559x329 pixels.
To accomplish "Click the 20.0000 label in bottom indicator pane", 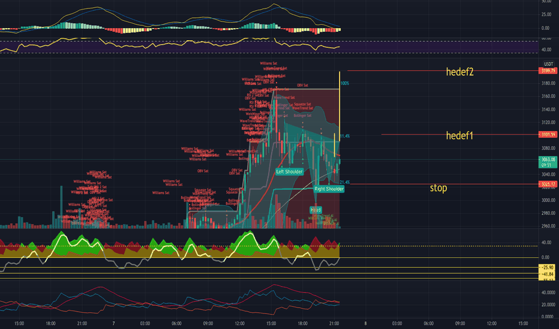I will (548, 305).
